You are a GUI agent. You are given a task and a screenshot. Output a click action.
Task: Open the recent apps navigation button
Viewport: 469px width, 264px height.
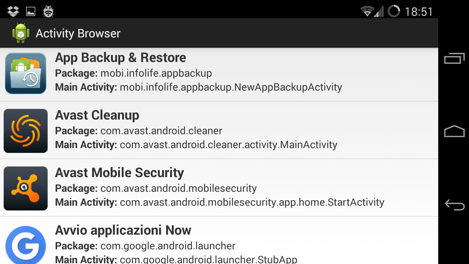pyautogui.click(x=454, y=58)
